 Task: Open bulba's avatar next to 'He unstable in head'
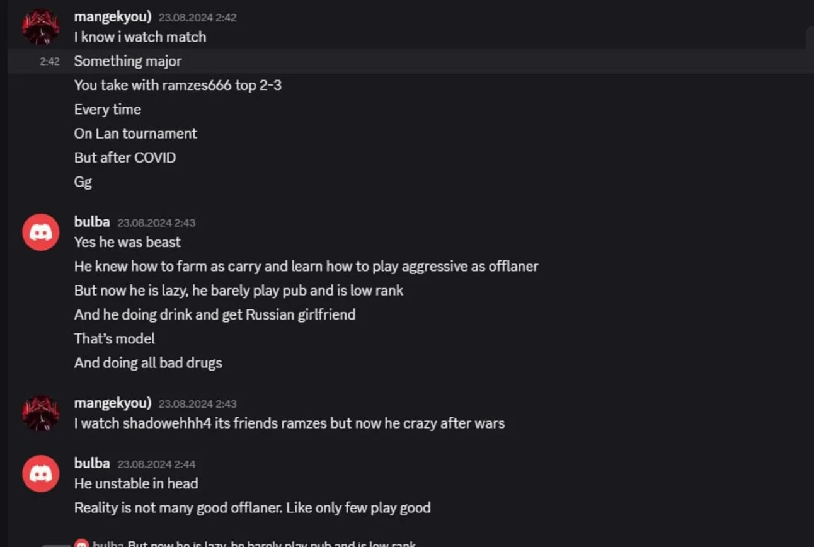41,473
